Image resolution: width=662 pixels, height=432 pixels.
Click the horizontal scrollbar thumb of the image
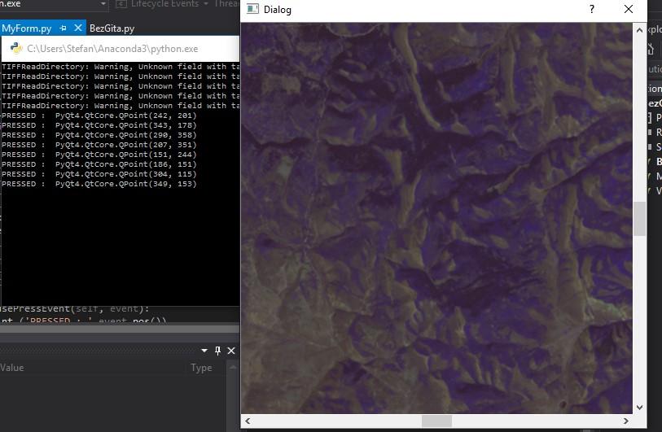pyautogui.click(x=436, y=421)
